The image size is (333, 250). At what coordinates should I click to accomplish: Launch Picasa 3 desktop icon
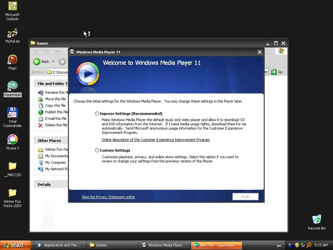[12, 142]
